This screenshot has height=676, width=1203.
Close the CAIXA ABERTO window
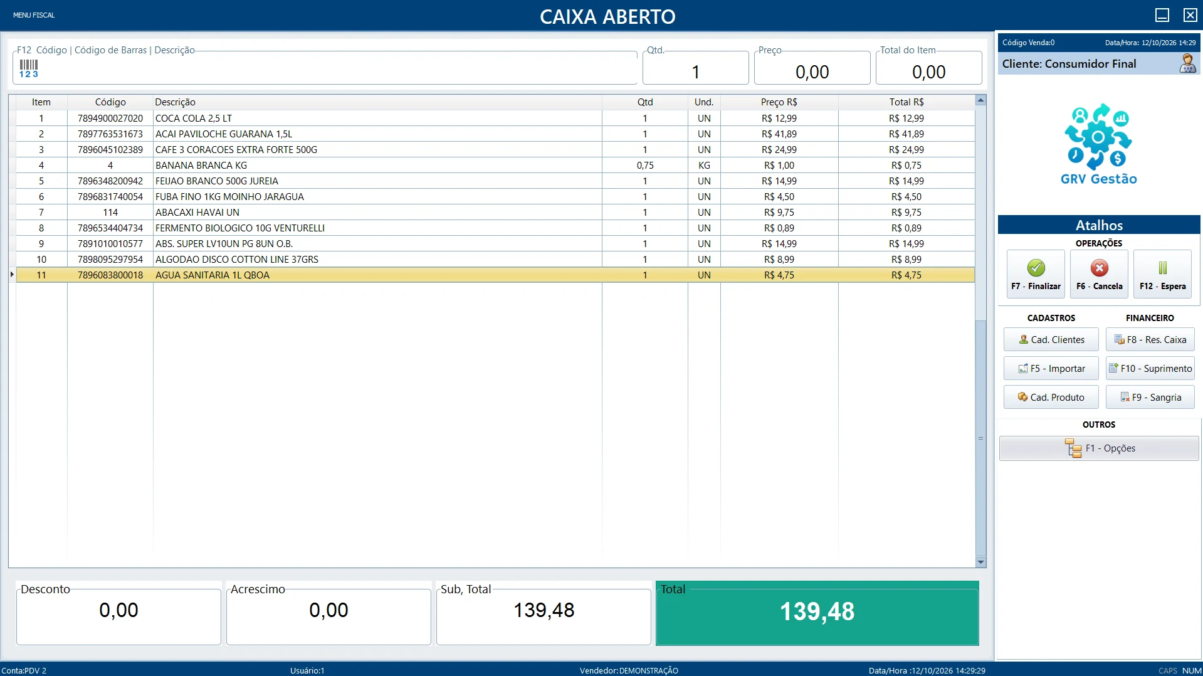coord(1190,15)
